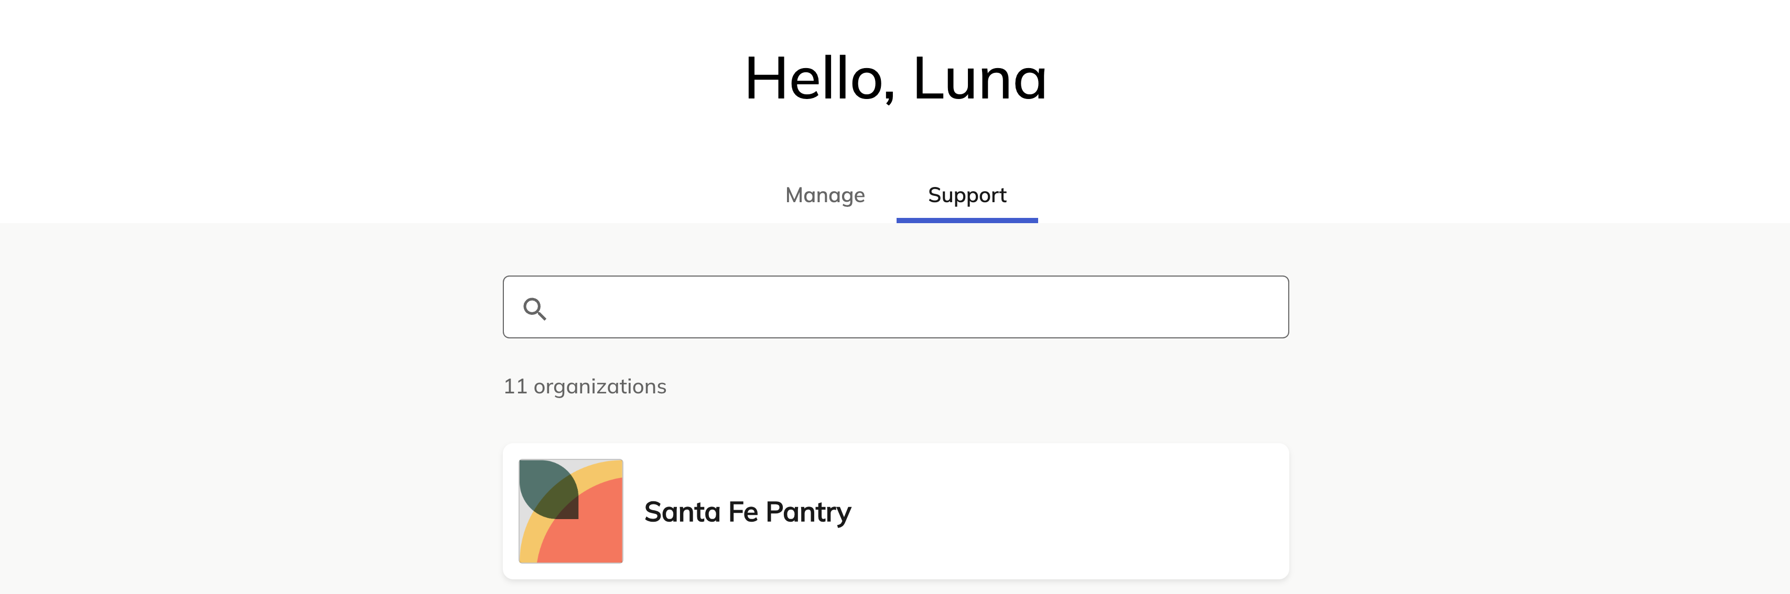The width and height of the screenshot is (1790, 594).
Task: Click the magnifying glass search icon
Action: pyautogui.click(x=534, y=308)
